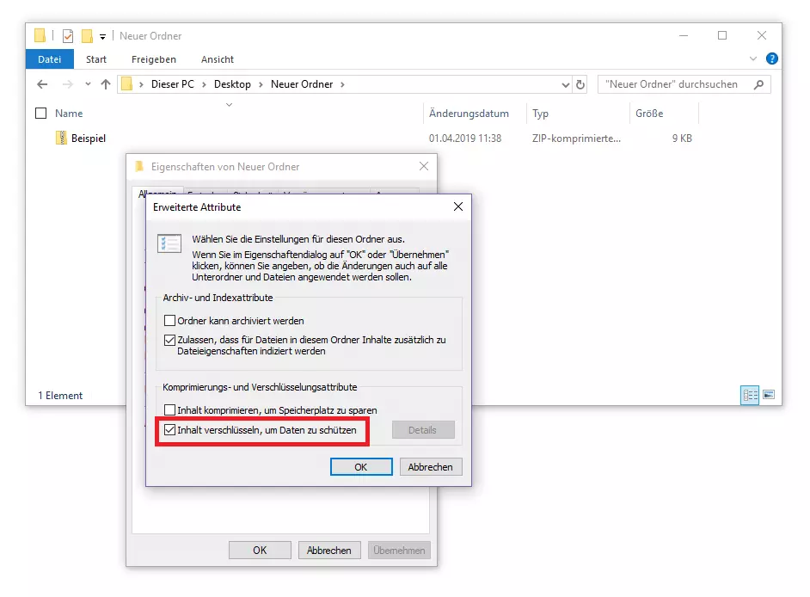Screen dimensions: 810x597
Task: Click the folder icon in title bar
Action: click(x=40, y=35)
